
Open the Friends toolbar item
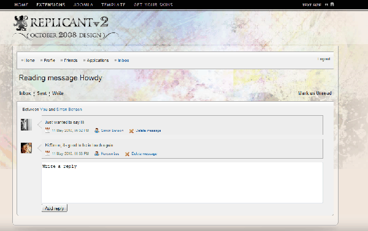tap(71, 60)
